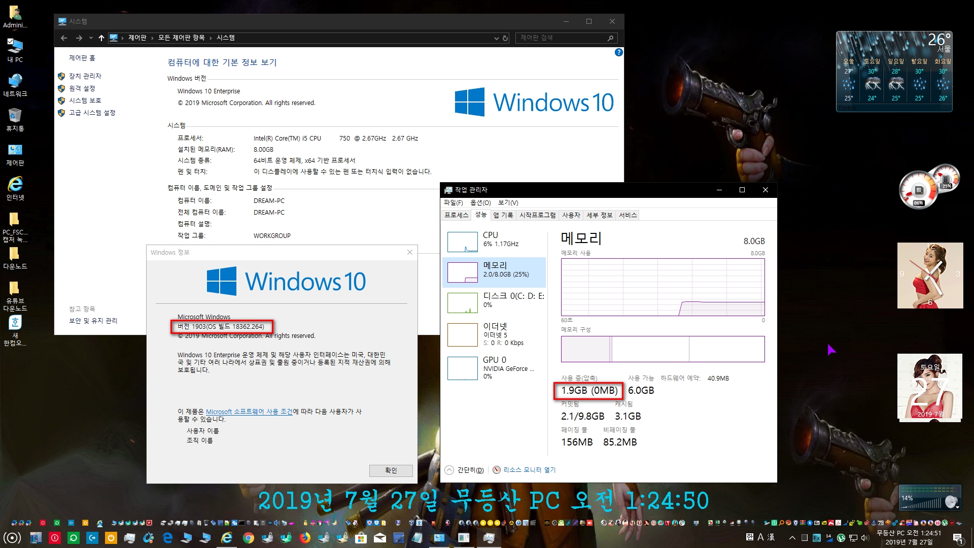Screen dimensions: 974x548
Task: Open Microsoft Store from the taskbar
Action: [x=361, y=538]
